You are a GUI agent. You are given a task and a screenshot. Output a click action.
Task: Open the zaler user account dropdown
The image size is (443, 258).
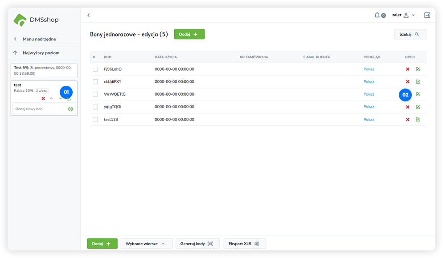(x=403, y=15)
